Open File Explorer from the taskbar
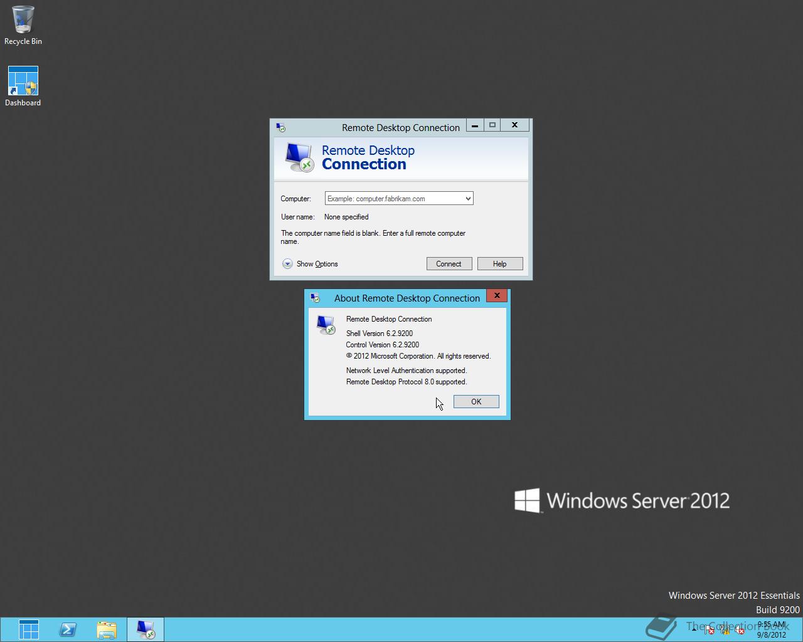The height and width of the screenshot is (642, 803). pos(107,629)
